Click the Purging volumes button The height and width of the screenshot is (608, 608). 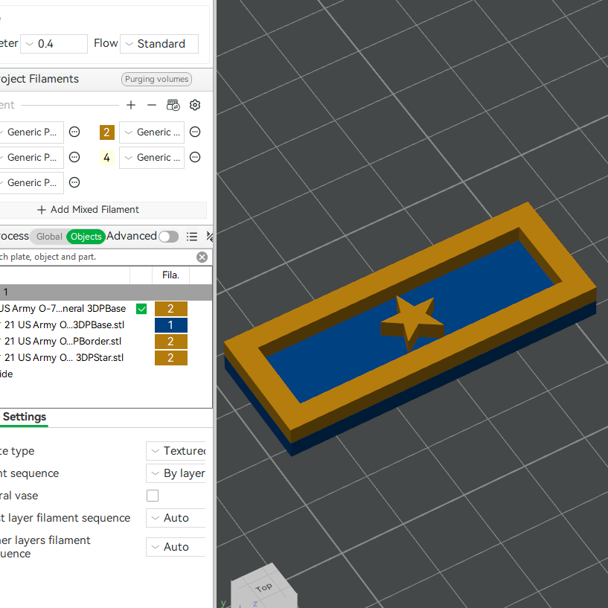click(x=157, y=79)
